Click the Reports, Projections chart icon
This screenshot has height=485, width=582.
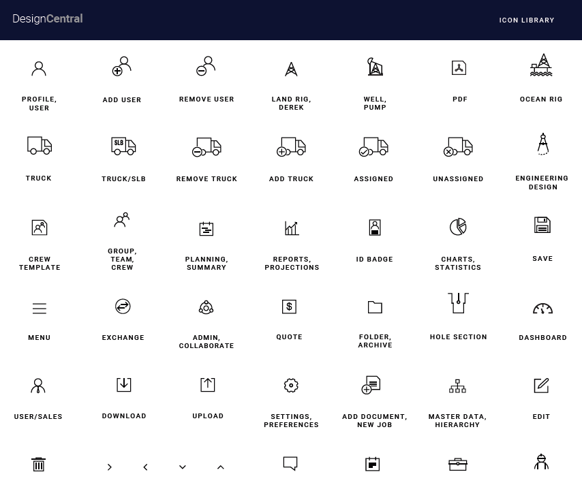coord(292,228)
